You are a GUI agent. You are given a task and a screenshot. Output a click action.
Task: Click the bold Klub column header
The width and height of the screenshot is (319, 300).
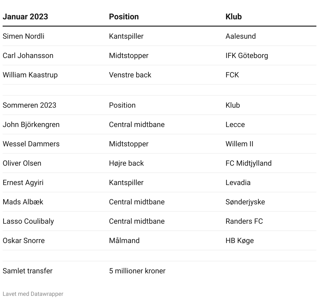click(233, 16)
